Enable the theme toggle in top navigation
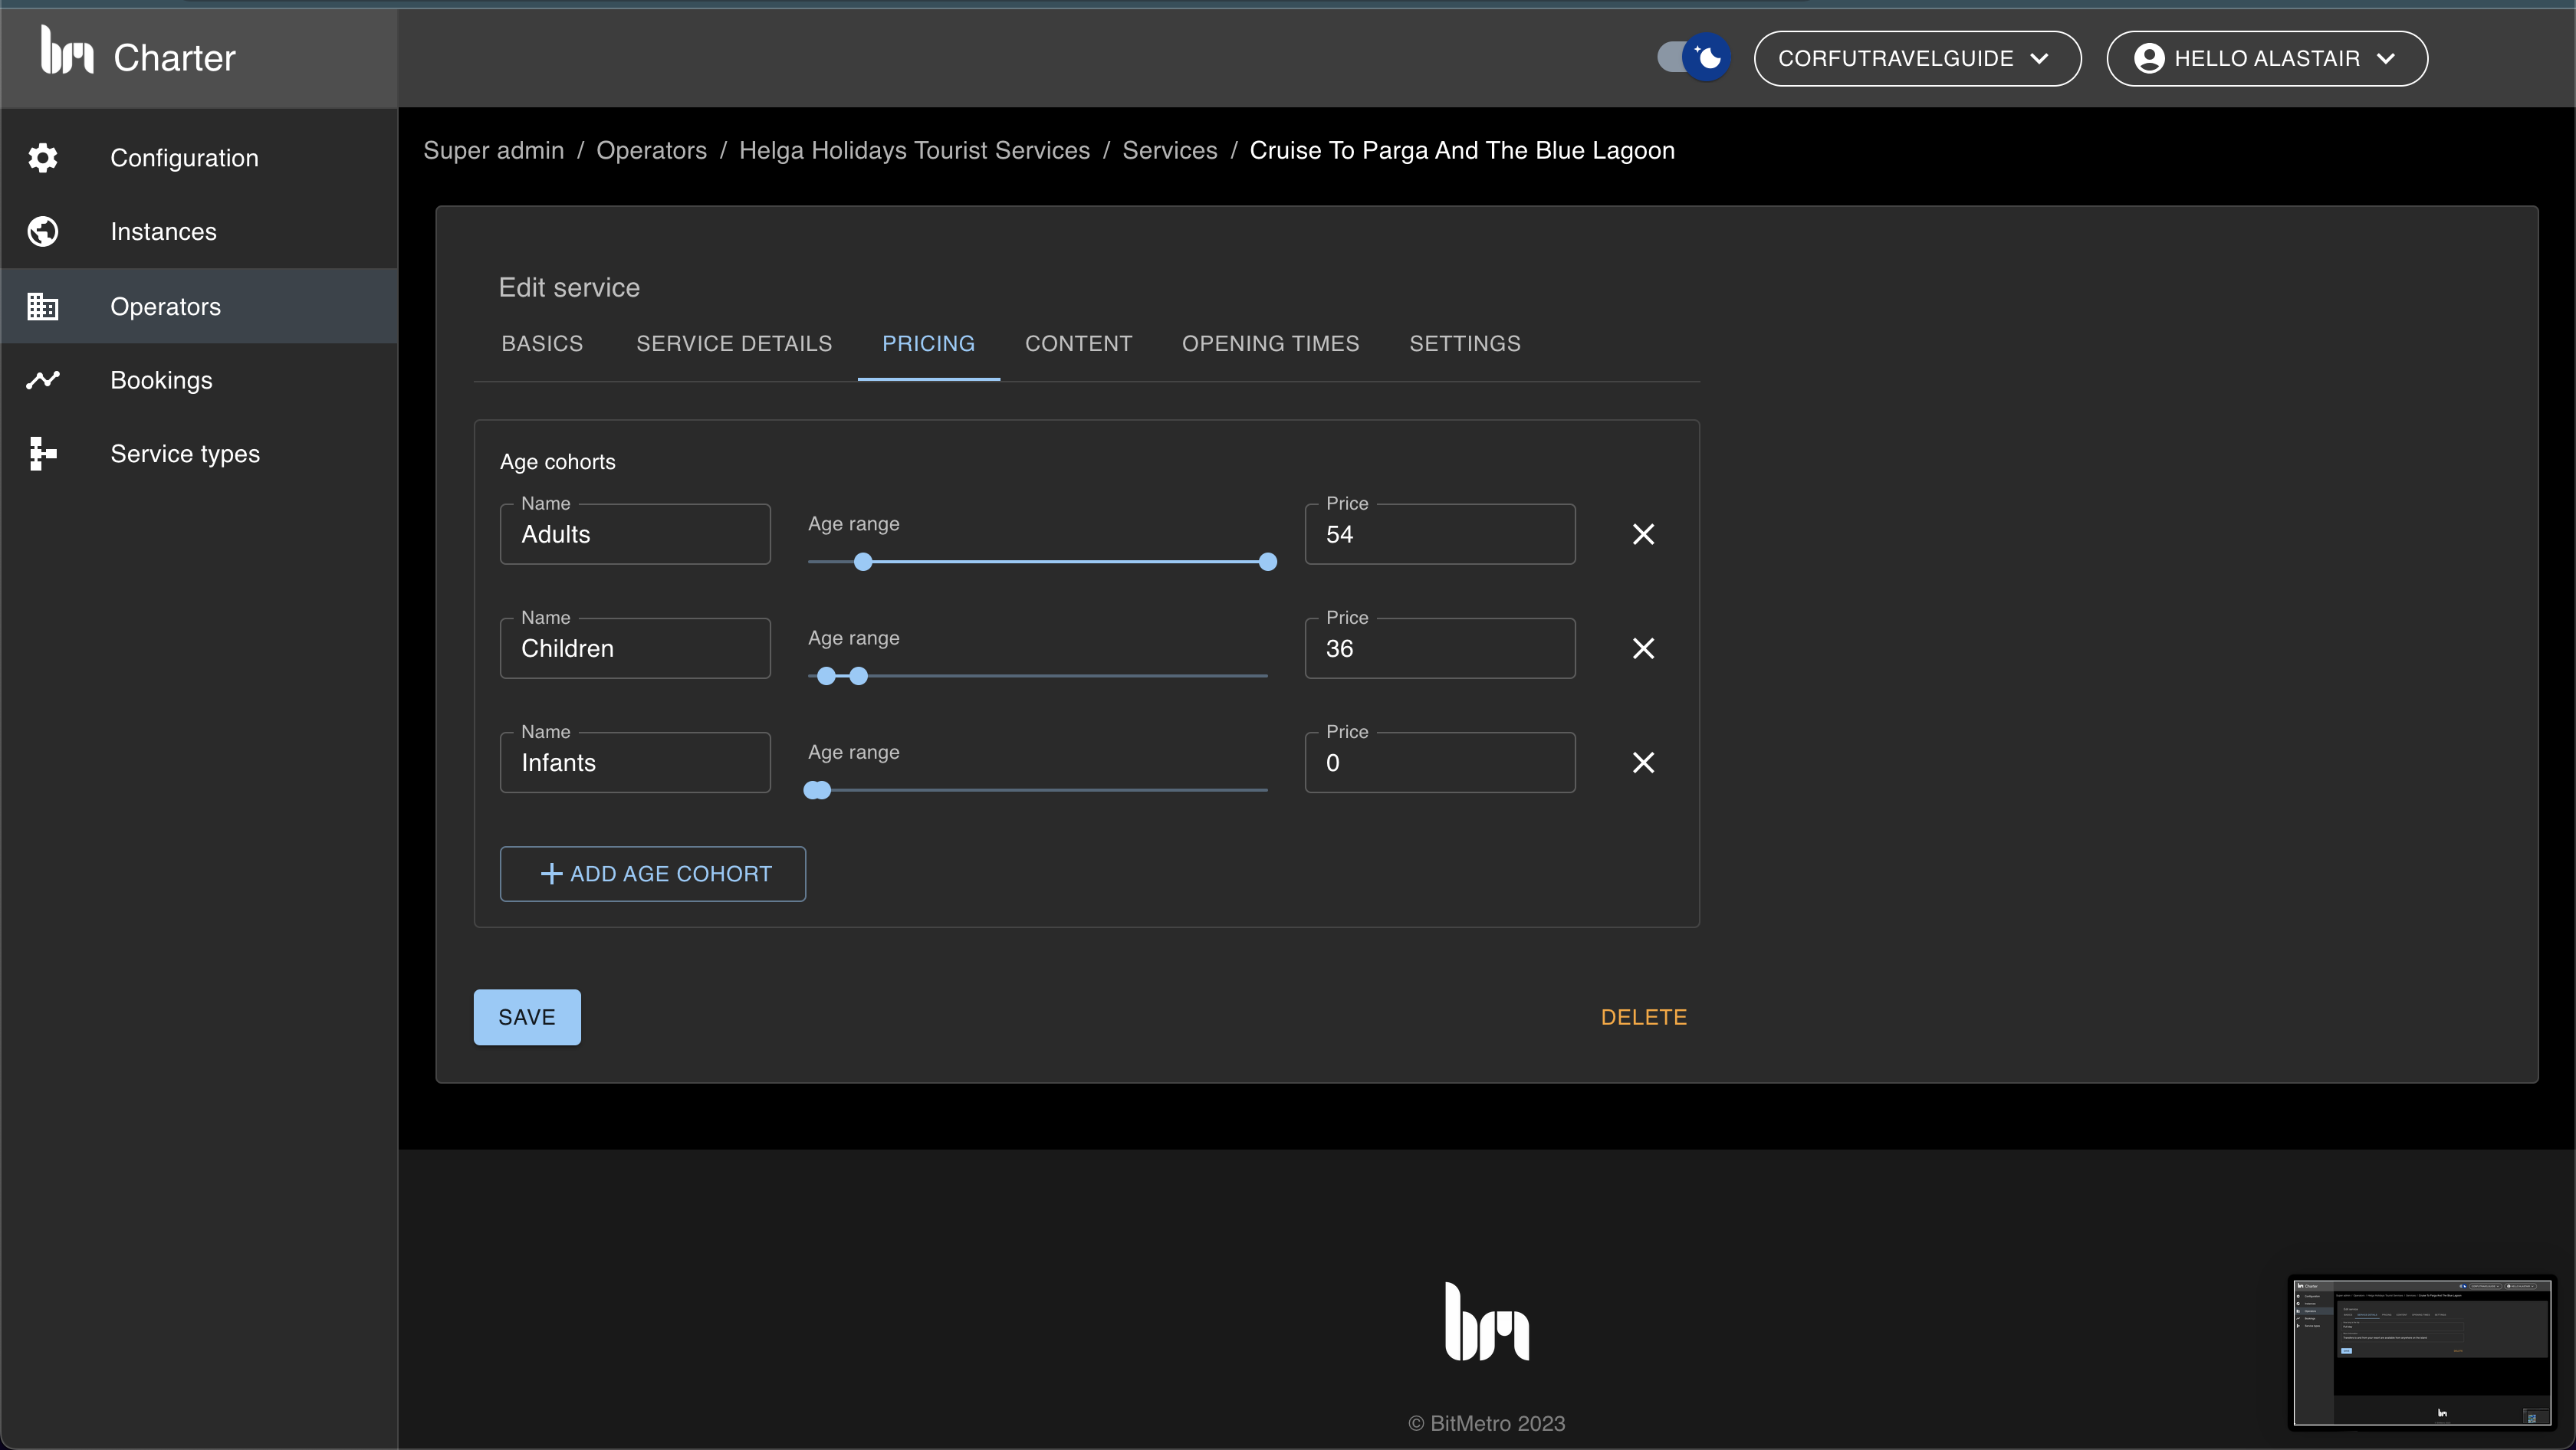Screen dimensions: 2576x1450 click(x=1690, y=57)
